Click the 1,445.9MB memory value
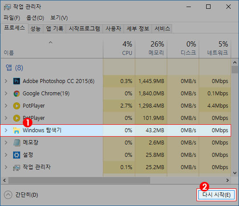This screenshot has width=239, height=206. click(x=151, y=81)
